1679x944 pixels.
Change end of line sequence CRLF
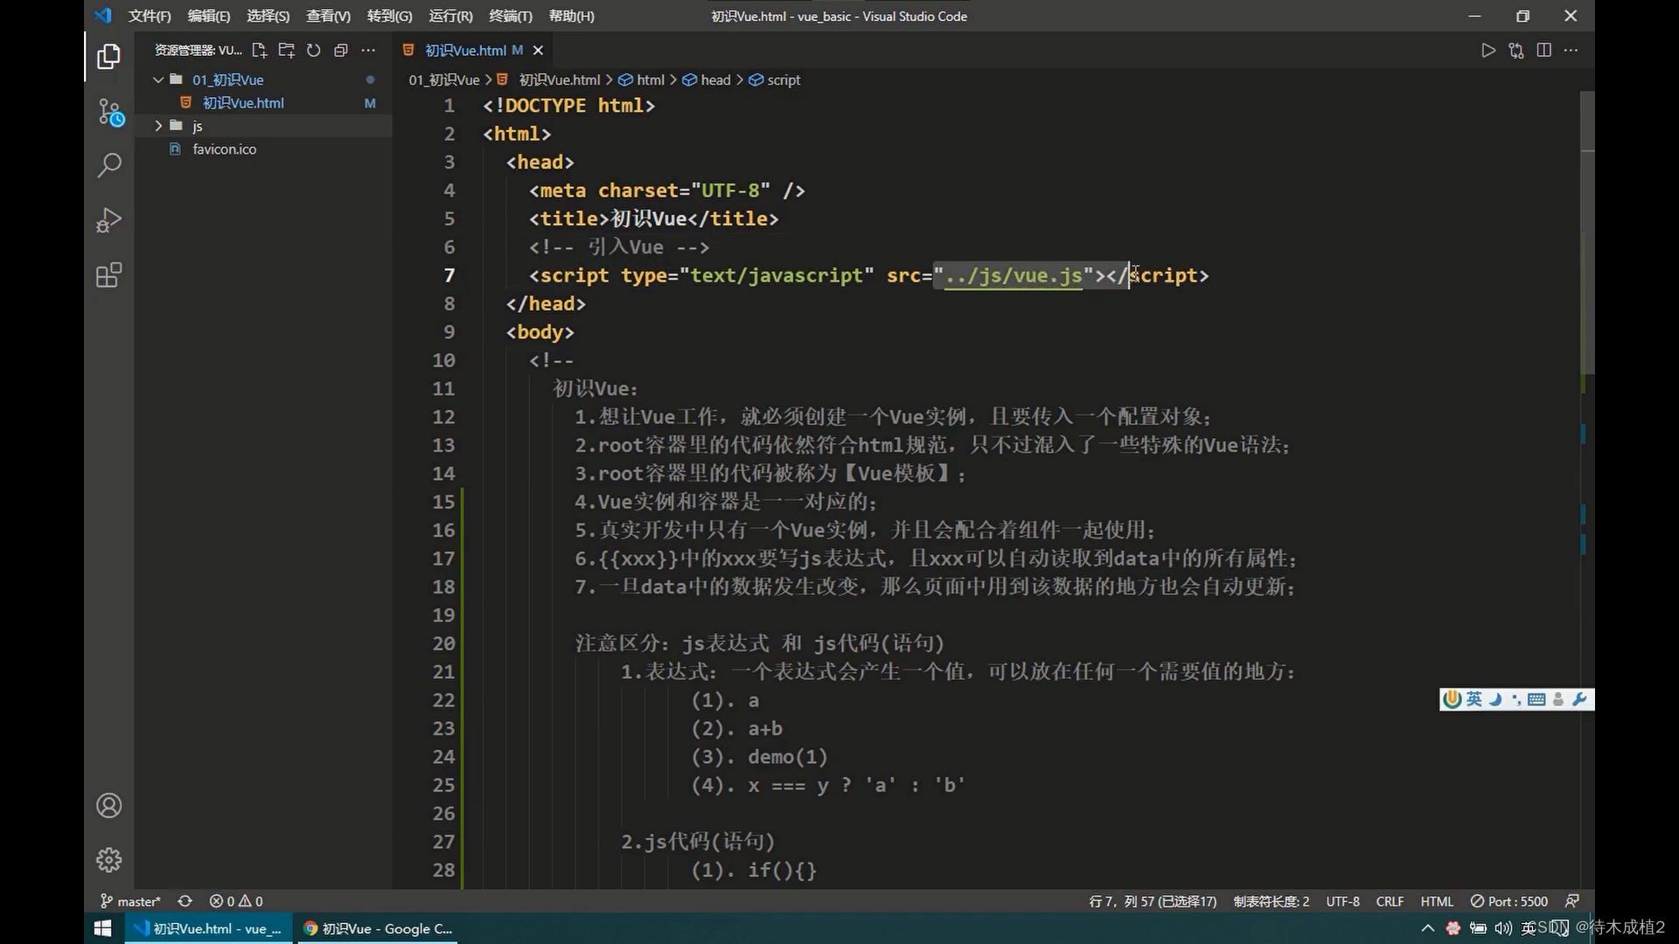point(1390,901)
